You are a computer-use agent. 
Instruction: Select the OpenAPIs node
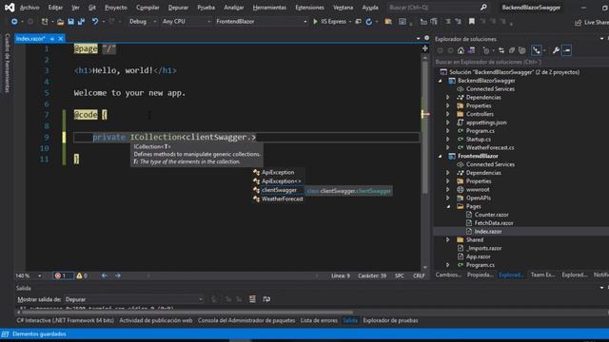(478, 198)
